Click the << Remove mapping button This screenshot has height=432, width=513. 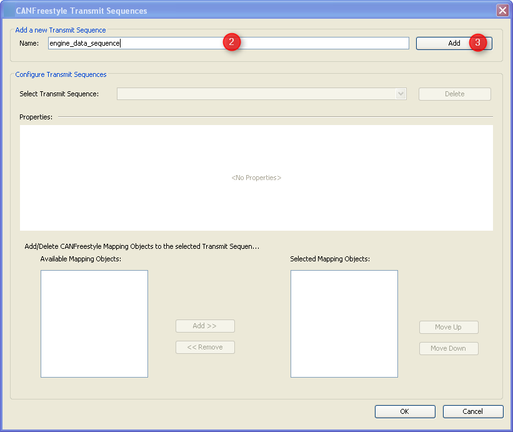[x=205, y=347]
